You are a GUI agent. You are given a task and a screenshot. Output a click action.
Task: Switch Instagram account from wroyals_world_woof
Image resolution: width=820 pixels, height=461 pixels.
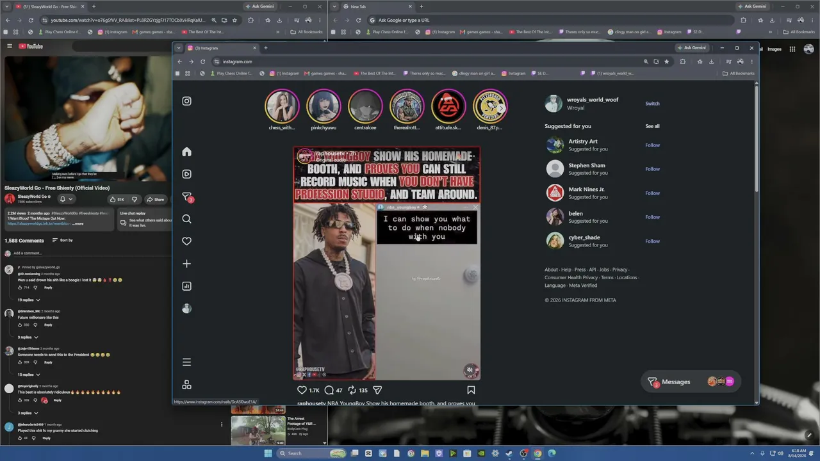click(652, 104)
